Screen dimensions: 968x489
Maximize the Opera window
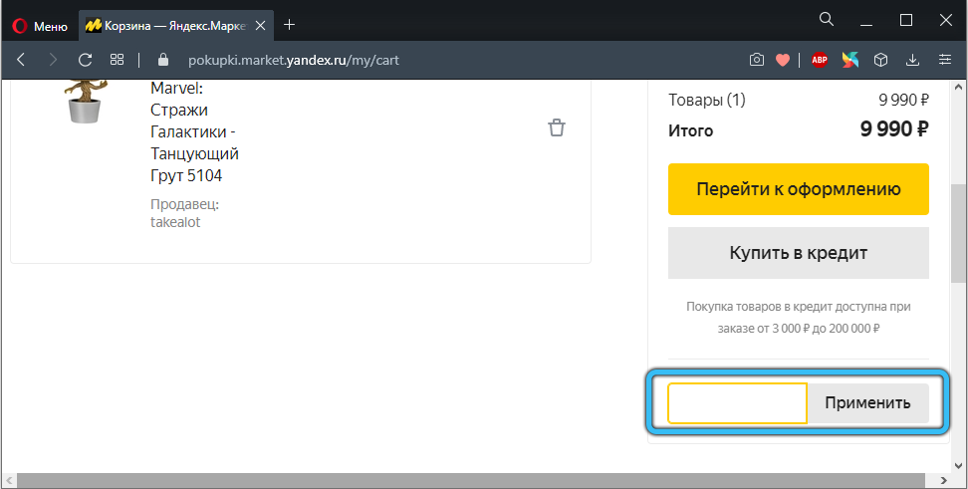click(906, 20)
